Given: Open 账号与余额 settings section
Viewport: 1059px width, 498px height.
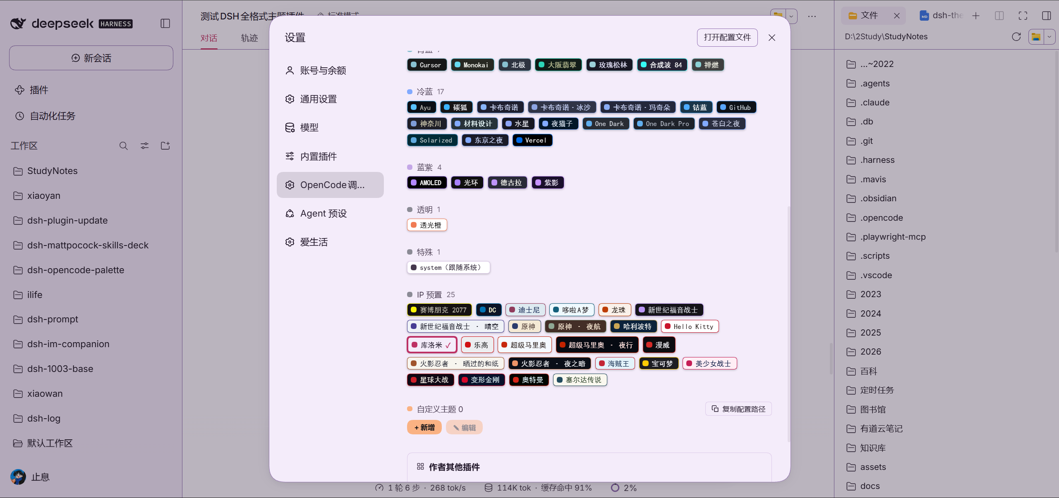Looking at the screenshot, I should click(x=330, y=71).
